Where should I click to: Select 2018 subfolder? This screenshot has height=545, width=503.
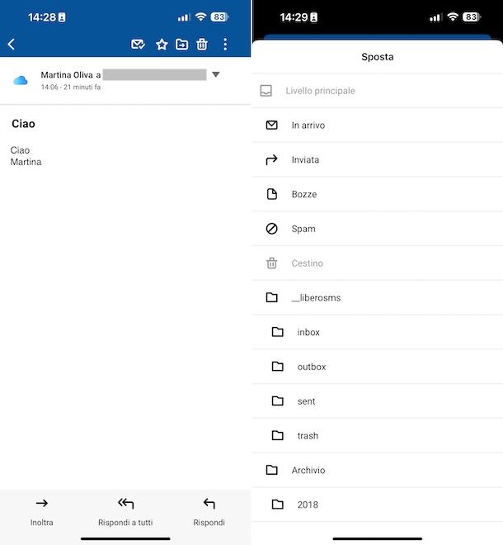(x=378, y=505)
